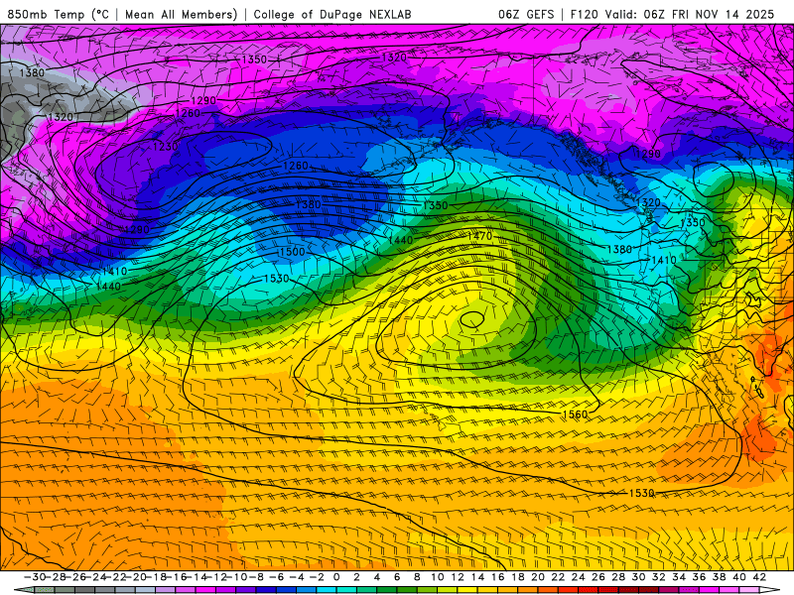Click the -10 color scale label
Image resolution: width=794 pixels, height=595 pixels.
pos(237,577)
